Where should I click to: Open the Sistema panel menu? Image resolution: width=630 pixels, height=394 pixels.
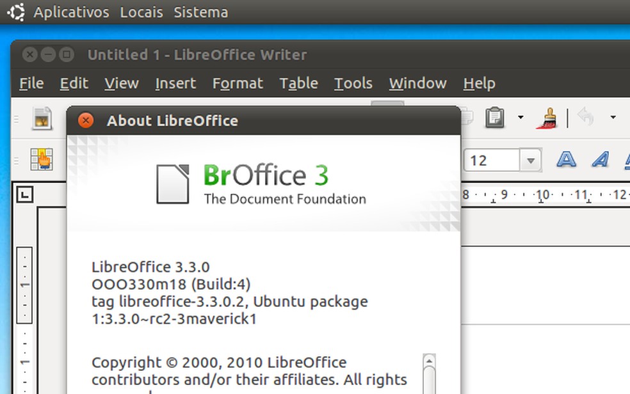coord(200,12)
